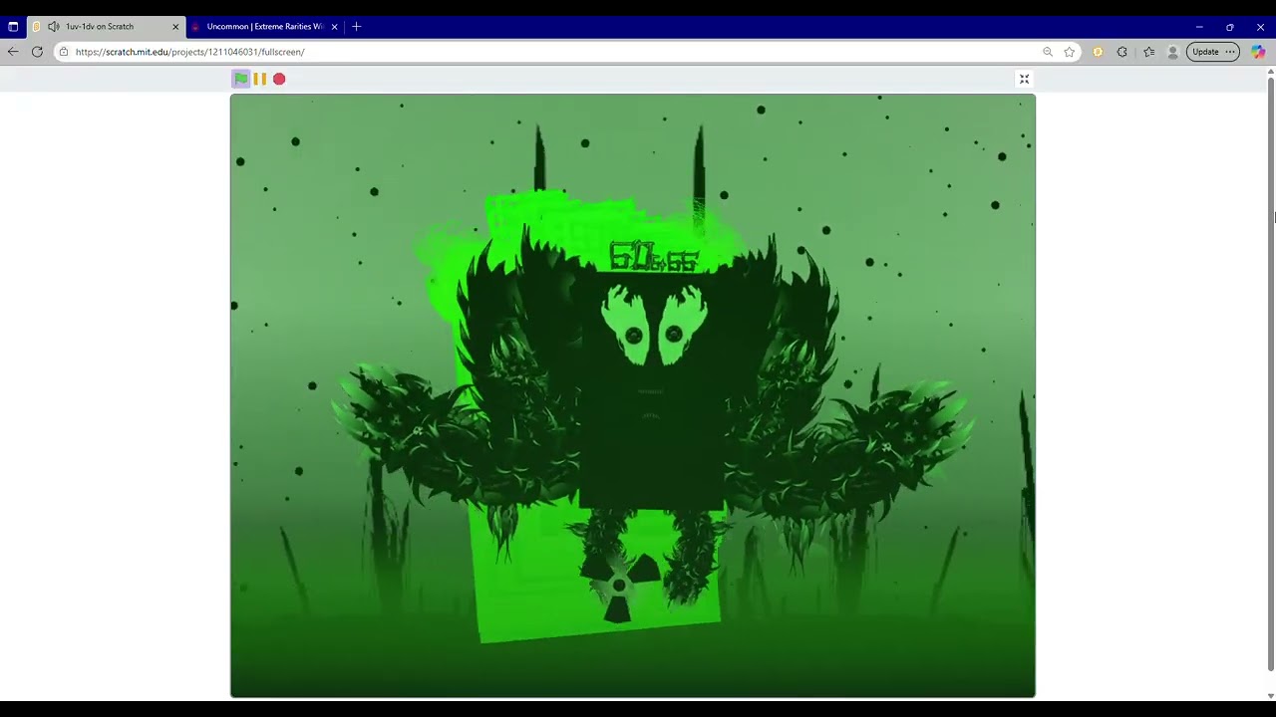Stop the project with the red stop button
This screenshot has height=717, width=1276.
point(279,79)
